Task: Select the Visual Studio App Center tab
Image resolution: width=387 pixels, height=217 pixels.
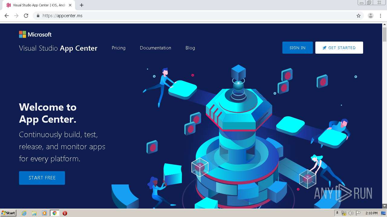Action: (39, 5)
